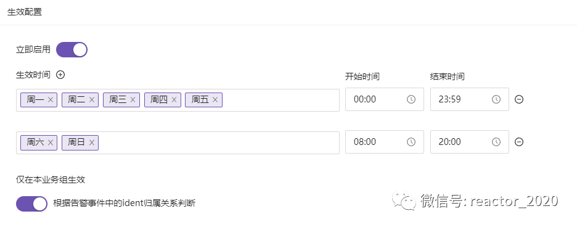The height and width of the screenshot is (227, 577).
Task: Remove the 周三 tag
Action: tap(133, 100)
